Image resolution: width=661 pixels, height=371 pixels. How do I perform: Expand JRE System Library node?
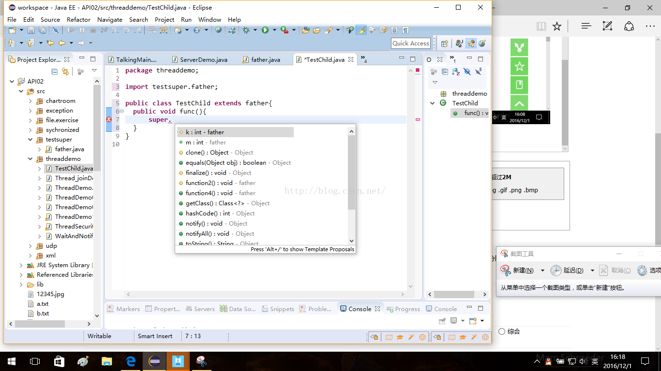21,265
